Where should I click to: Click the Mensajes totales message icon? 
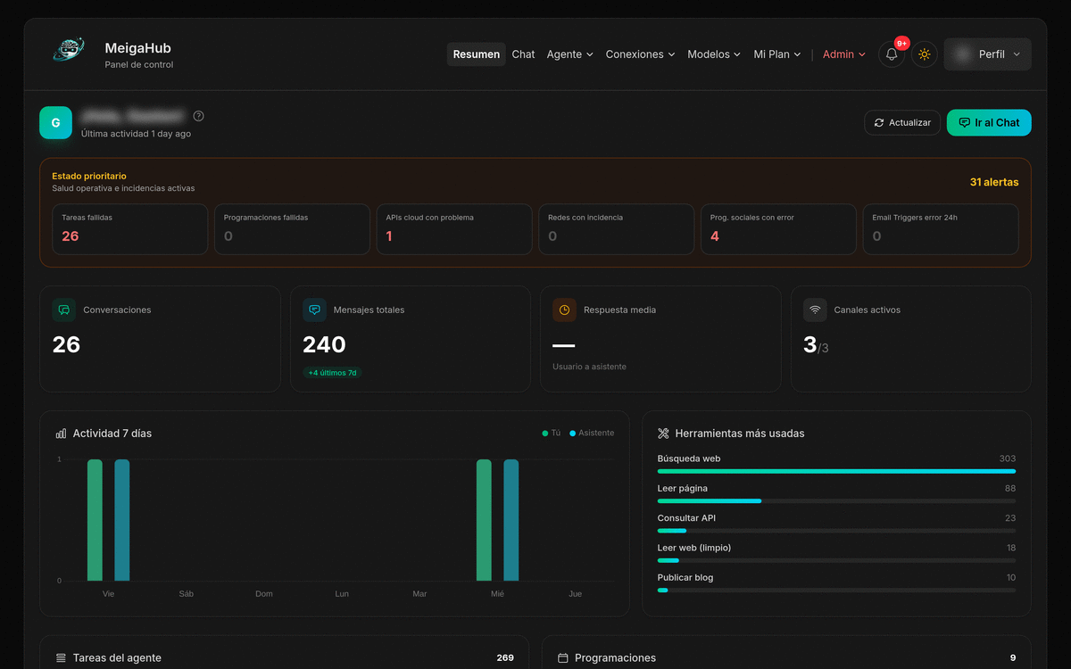(x=313, y=310)
